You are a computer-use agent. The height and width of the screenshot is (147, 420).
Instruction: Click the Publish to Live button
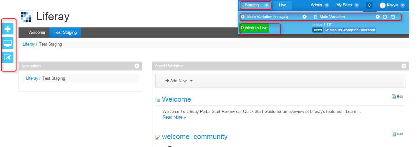point(254,28)
